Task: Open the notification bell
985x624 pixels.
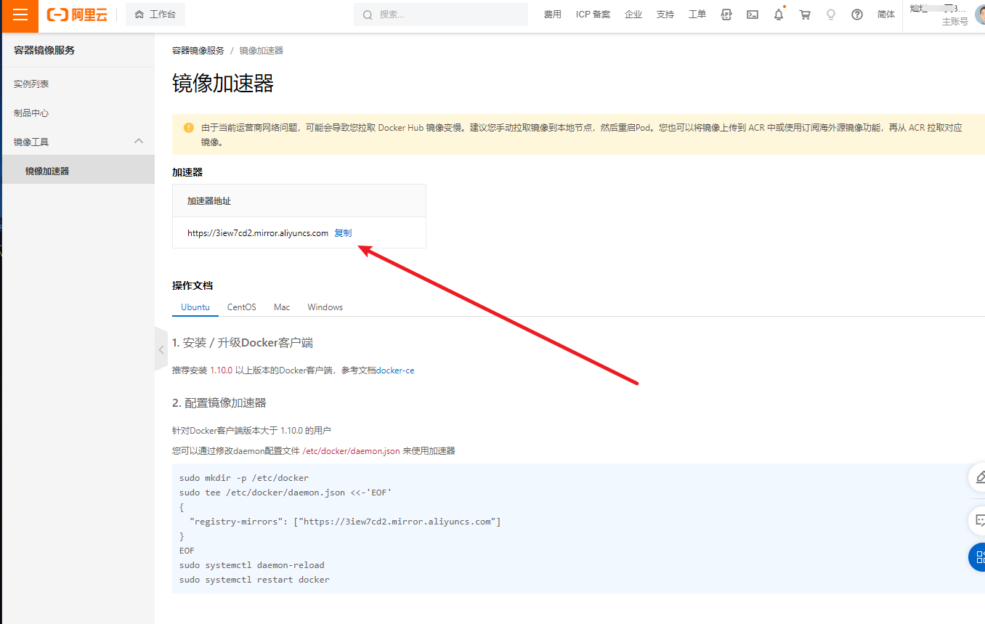Action: (x=779, y=15)
